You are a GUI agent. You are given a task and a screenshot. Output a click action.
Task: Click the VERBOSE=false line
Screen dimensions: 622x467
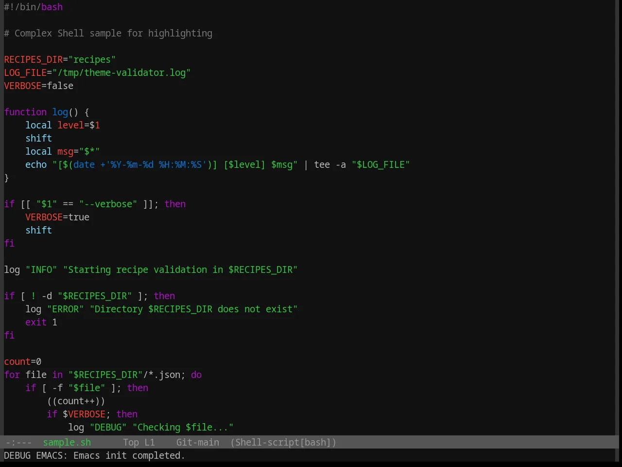39,86
